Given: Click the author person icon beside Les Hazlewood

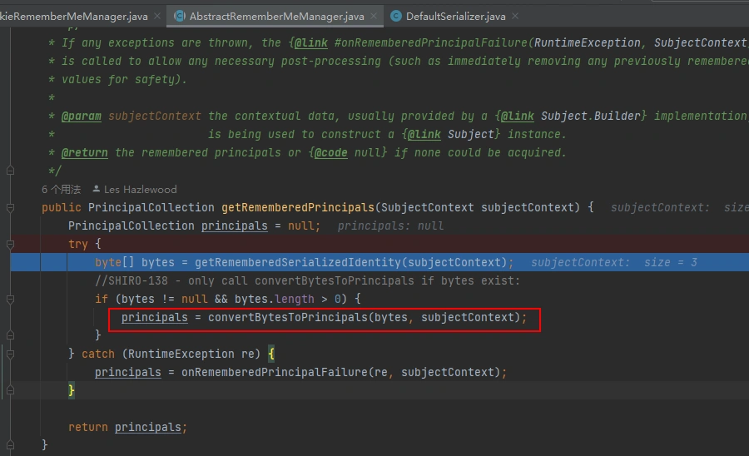Looking at the screenshot, I should coord(97,190).
